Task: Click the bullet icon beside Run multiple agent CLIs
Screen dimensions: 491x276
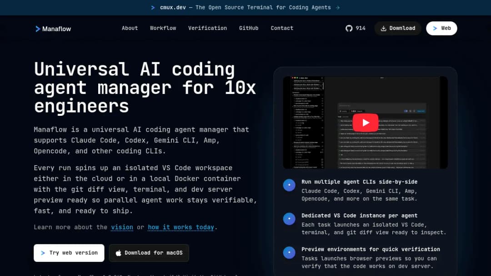Action: click(289, 185)
